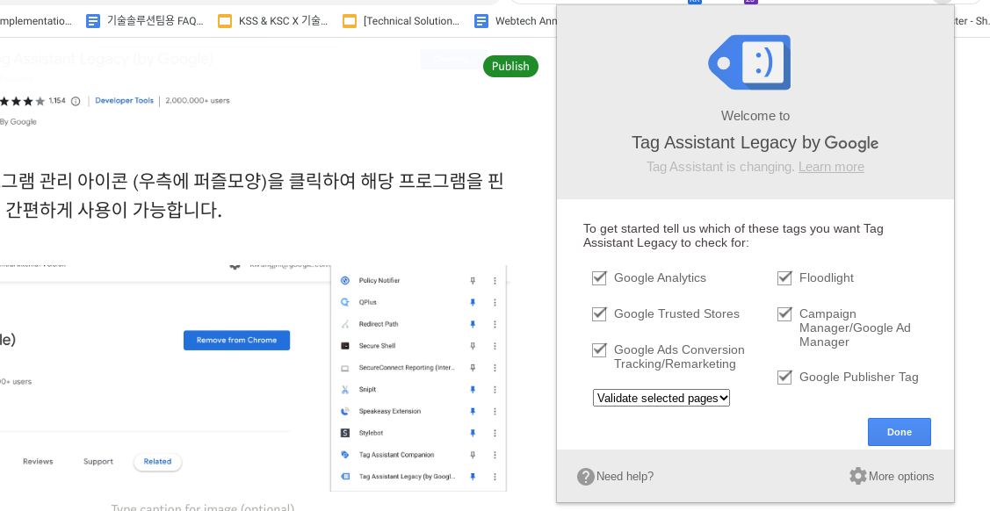Click the Redirect Path extension icon

344,324
